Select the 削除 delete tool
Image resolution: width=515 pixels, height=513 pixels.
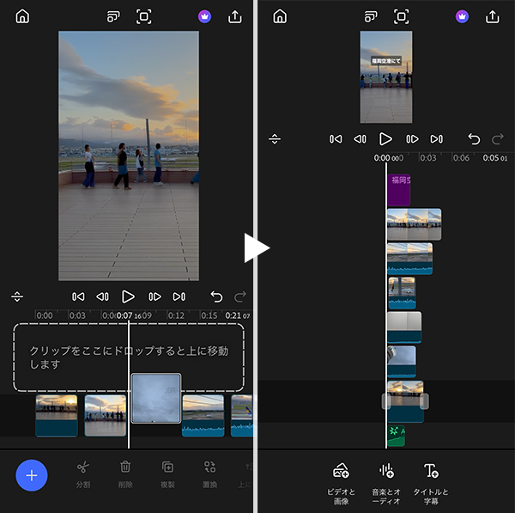pyautogui.click(x=125, y=473)
